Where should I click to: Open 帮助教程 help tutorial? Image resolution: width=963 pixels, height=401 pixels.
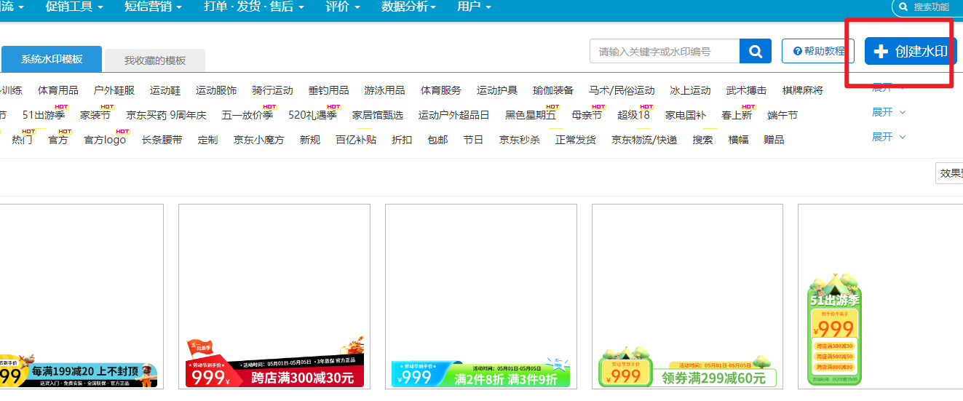point(818,52)
